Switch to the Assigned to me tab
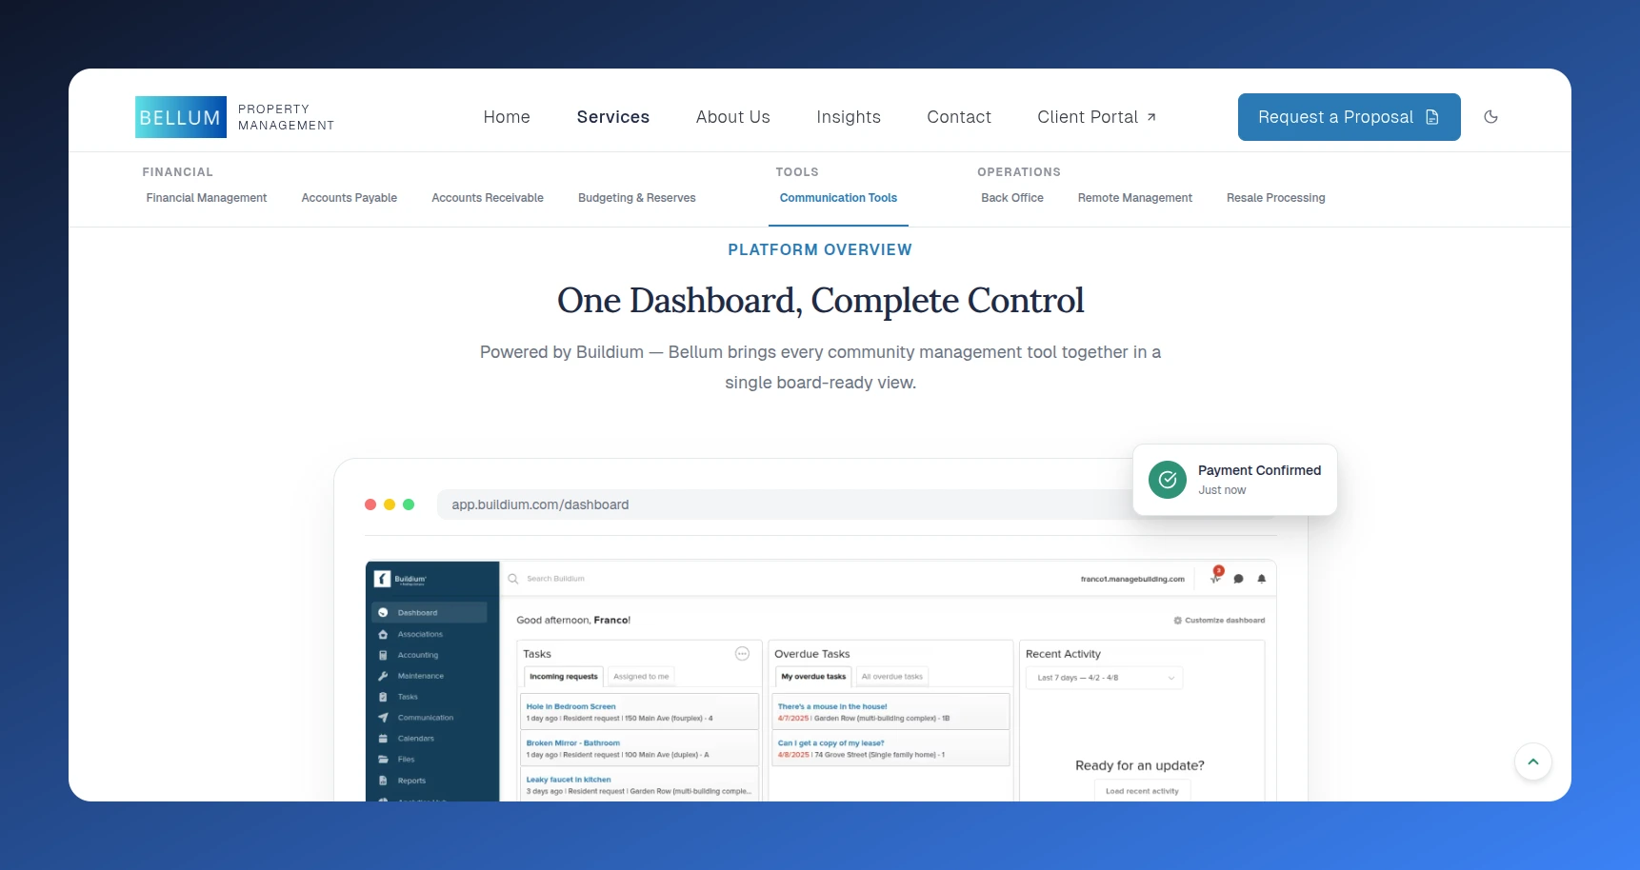 tap(641, 677)
